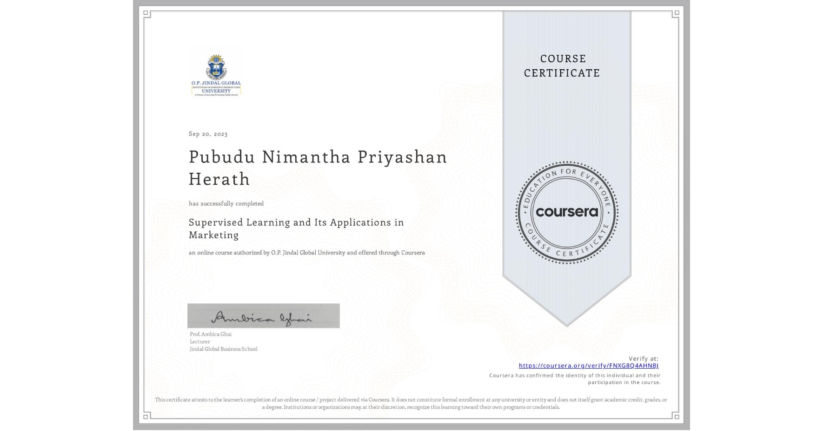
Task: Click 'Jindal Global Business School' text
Action: (223, 349)
